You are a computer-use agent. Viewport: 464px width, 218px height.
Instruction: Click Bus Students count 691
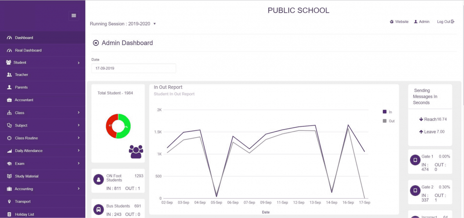coord(138,206)
